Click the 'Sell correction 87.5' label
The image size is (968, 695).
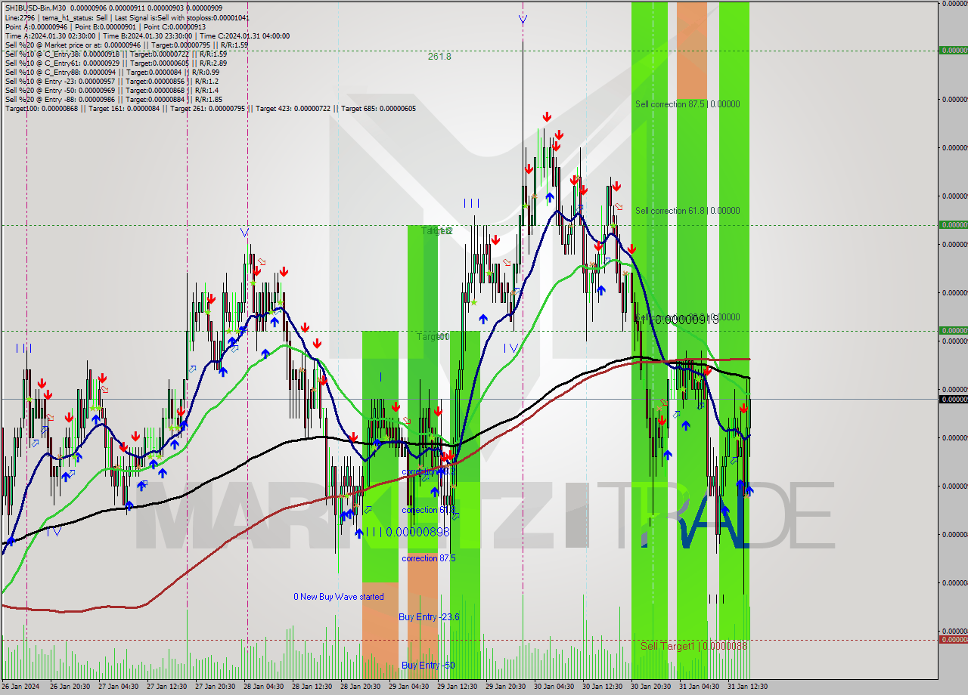click(687, 104)
